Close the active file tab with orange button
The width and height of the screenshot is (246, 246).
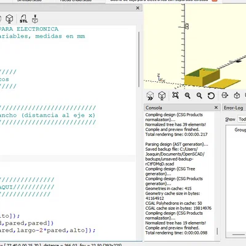click(215, 1)
